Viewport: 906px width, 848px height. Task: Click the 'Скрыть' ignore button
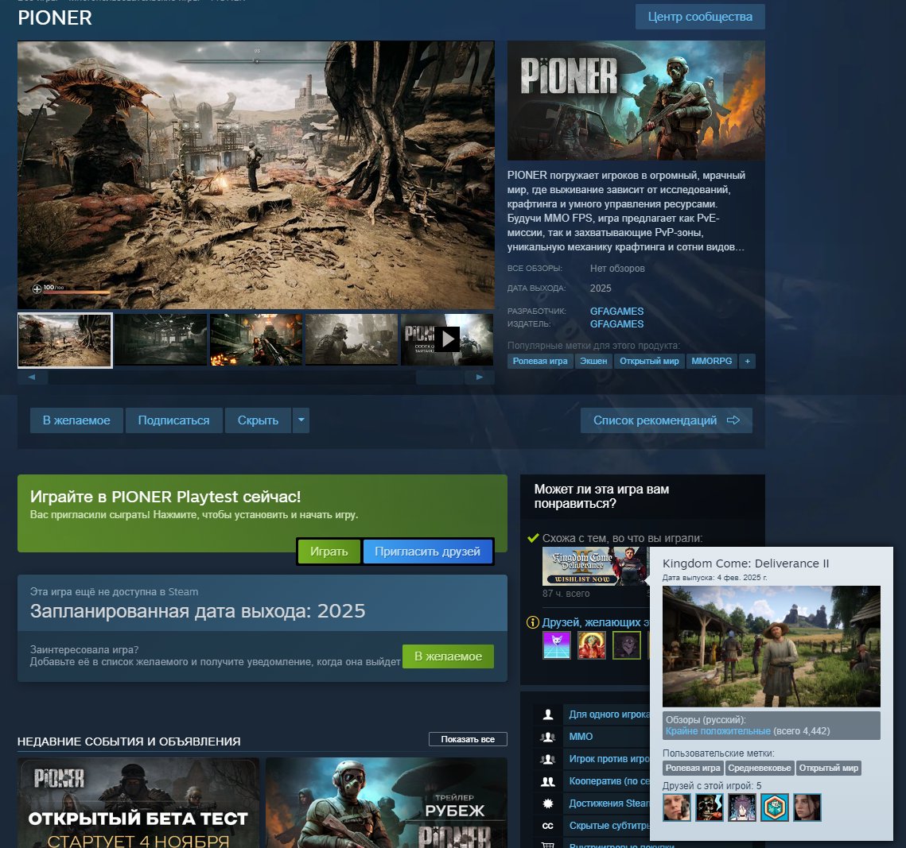[x=258, y=420]
